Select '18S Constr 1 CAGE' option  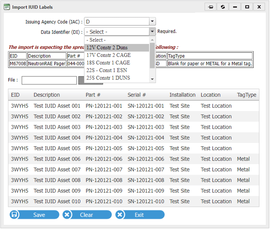pyautogui.click(x=117, y=63)
